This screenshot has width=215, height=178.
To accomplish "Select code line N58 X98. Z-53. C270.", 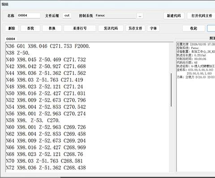I will 33,120.
